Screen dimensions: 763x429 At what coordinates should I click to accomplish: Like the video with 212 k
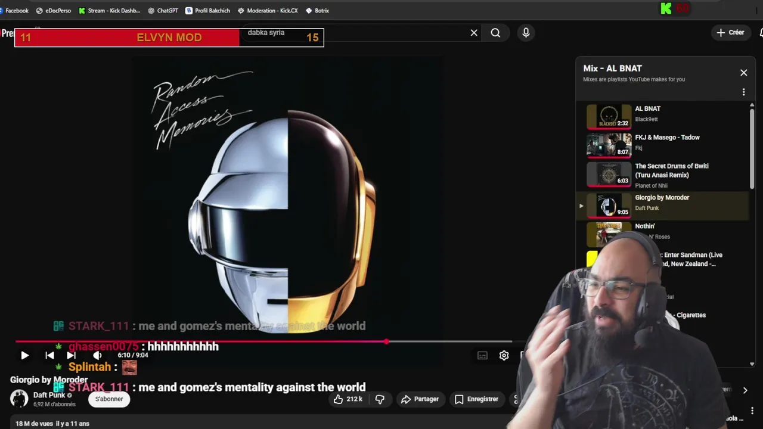click(x=348, y=399)
